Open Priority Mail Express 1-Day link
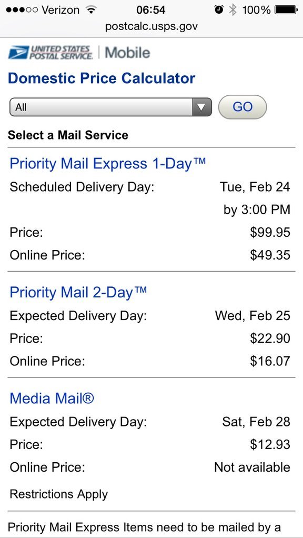 pyautogui.click(x=108, y=163)
